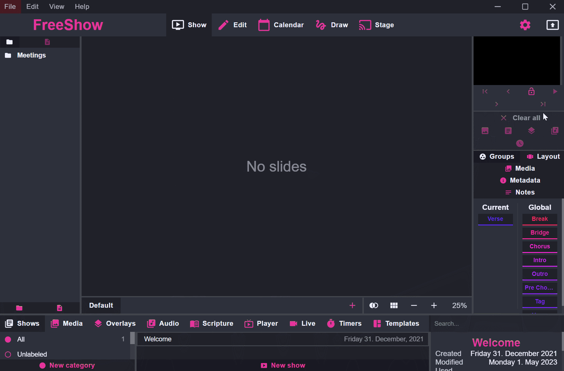Image resolution: width=564 pixels, height=371 pixels.
Task: Toggle the output lock
Action: pos(531,91)
